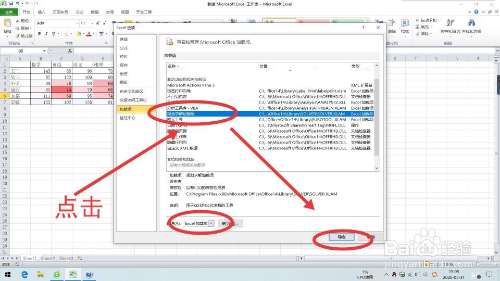Click the insert new worksheet tab icon
Image resolution: width=500 pixels, height=281 pixels.
pyautogui.click(x=80, y=259)
